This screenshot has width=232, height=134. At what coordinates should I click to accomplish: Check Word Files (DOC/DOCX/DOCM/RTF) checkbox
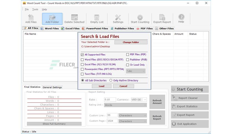82,60
